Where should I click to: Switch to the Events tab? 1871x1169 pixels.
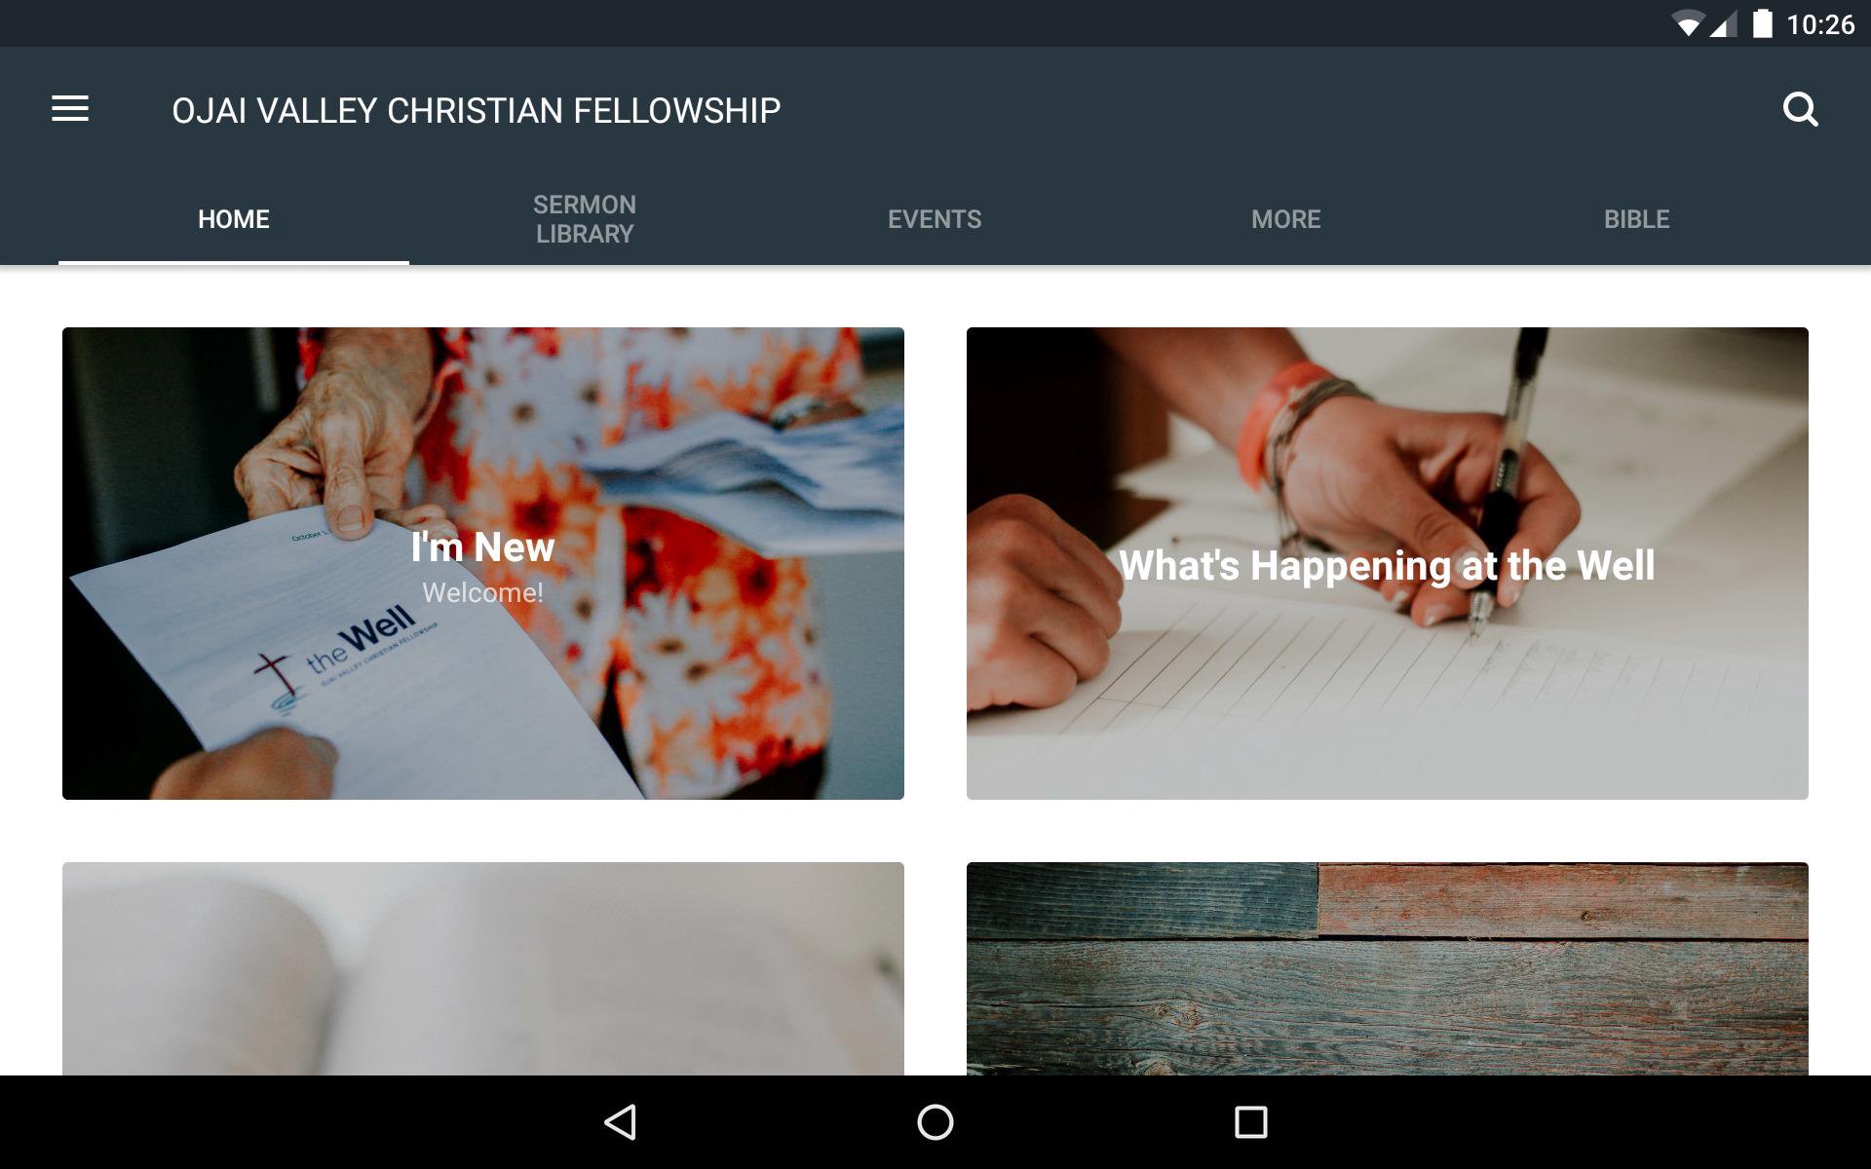(x=935, y=219)
